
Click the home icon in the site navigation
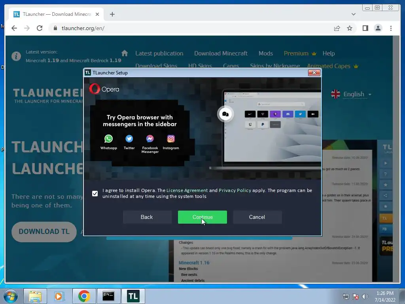click(125, 53)
